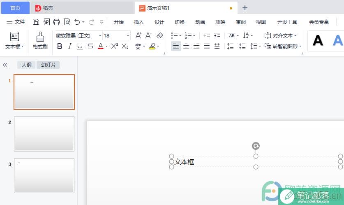Click decrease paragraph spacing icon
This screenshot has width=344, height=205.
(x=242, y=46)
